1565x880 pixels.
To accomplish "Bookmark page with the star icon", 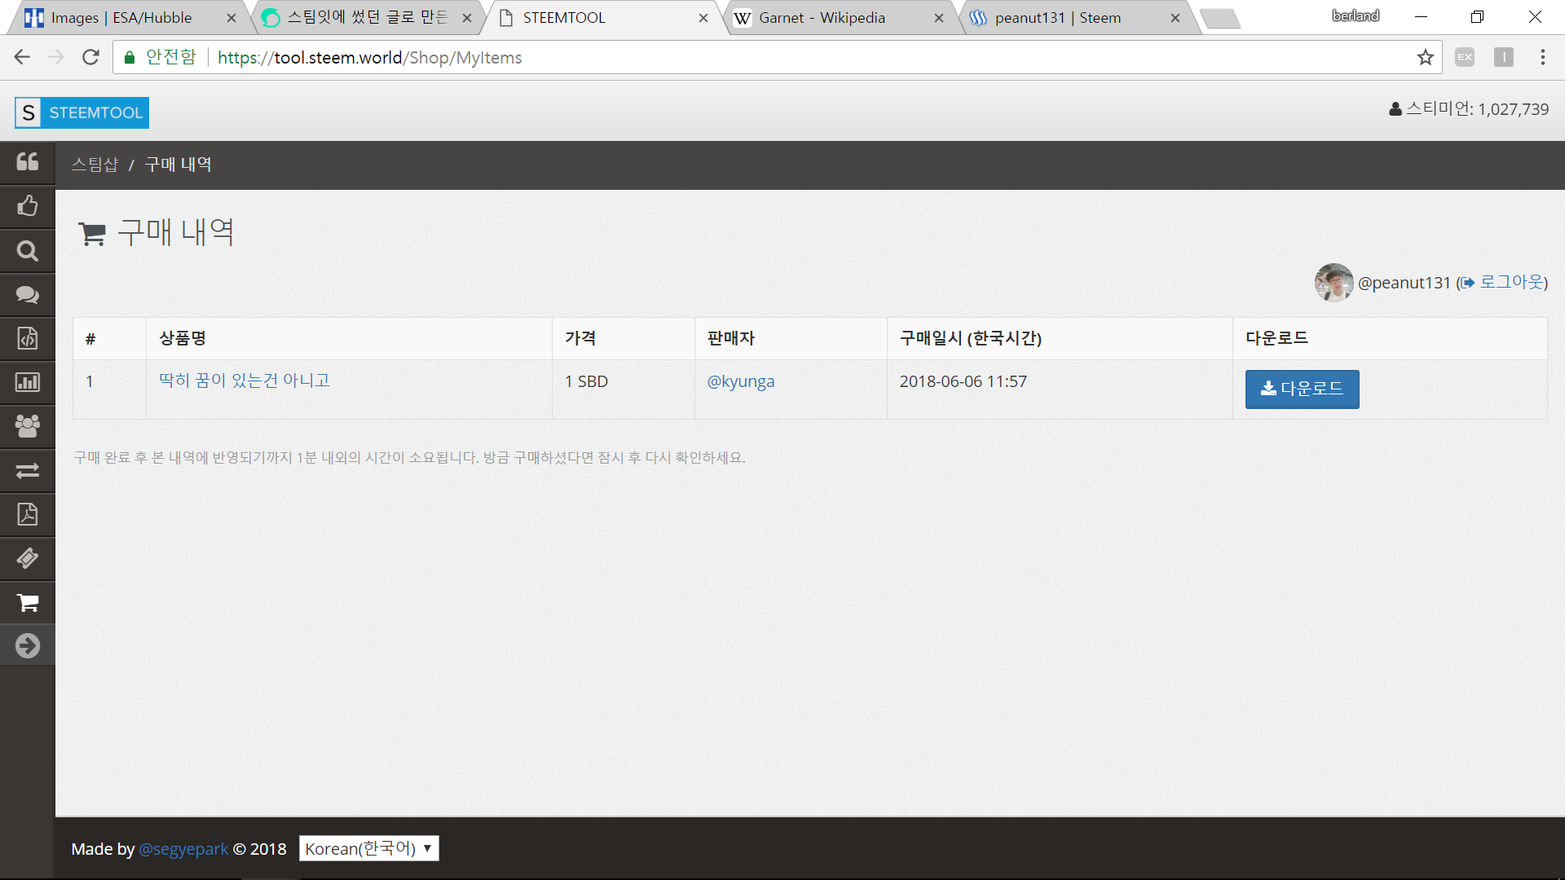I will pos(1425,57).
